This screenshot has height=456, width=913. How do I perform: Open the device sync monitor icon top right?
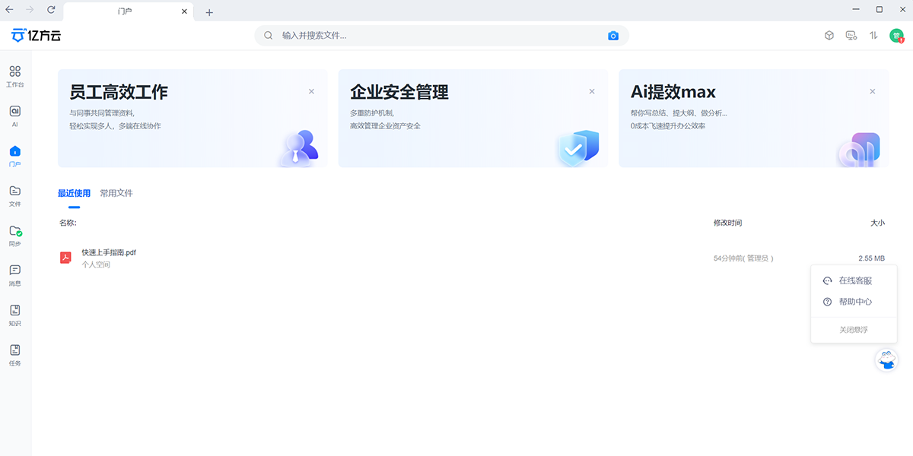851,35
